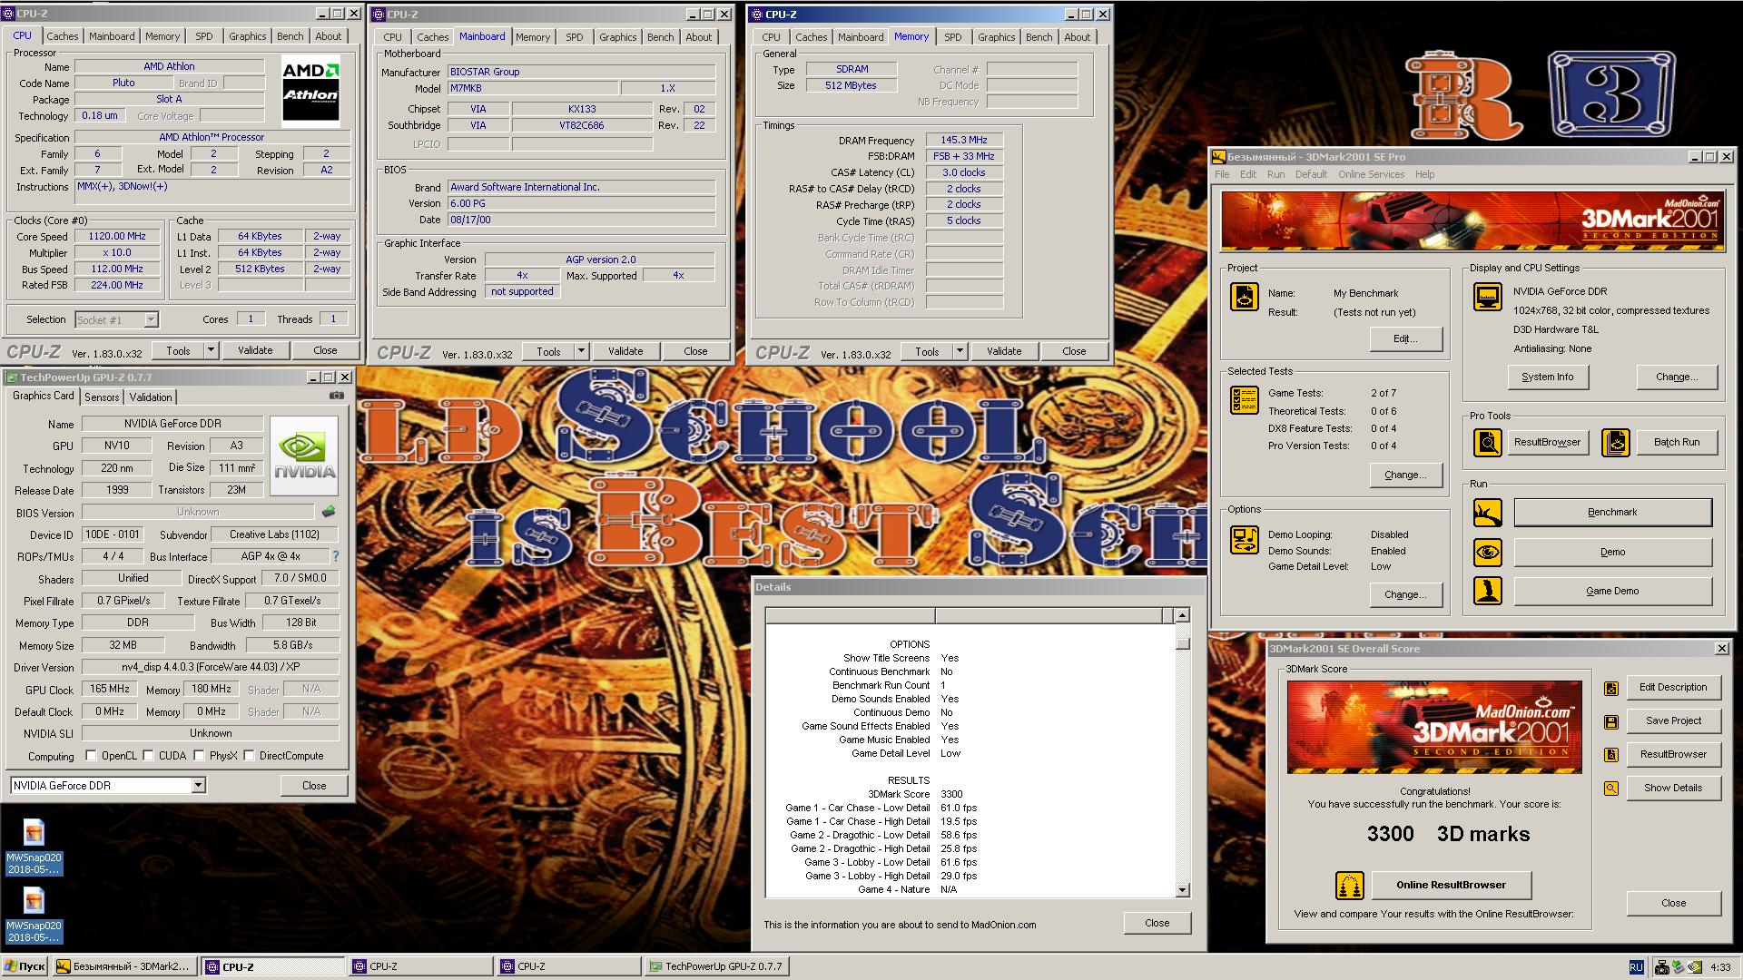Screen dimensions: 1743x980
Task: Toggle the CUDA checkbox
Action: tap(148, 755)
